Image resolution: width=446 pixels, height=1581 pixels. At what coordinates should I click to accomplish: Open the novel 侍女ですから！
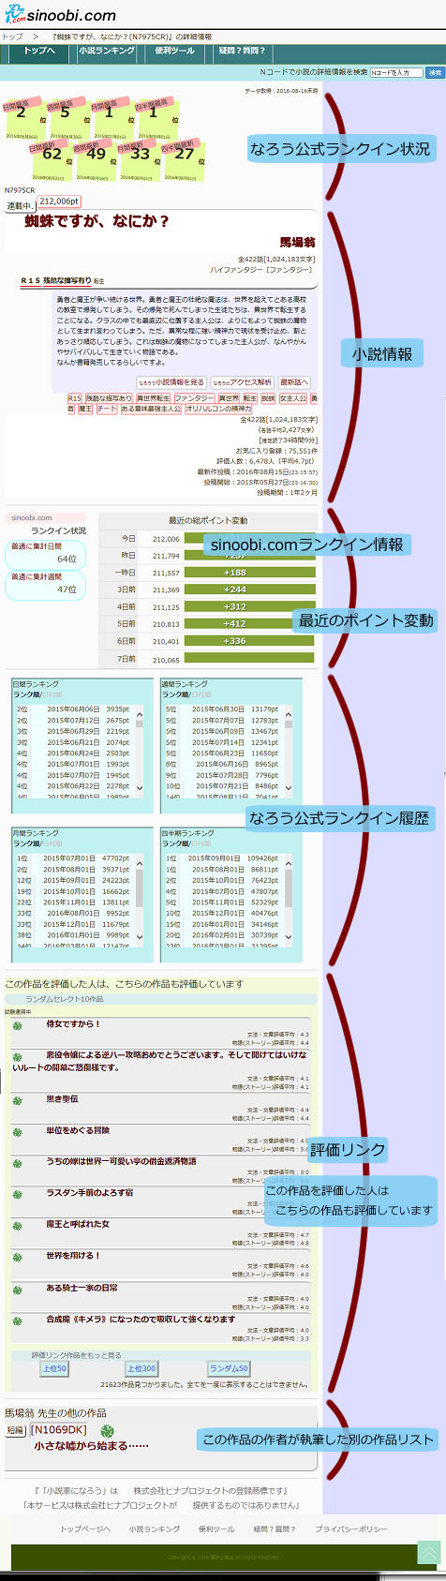tap(73, 1023)
